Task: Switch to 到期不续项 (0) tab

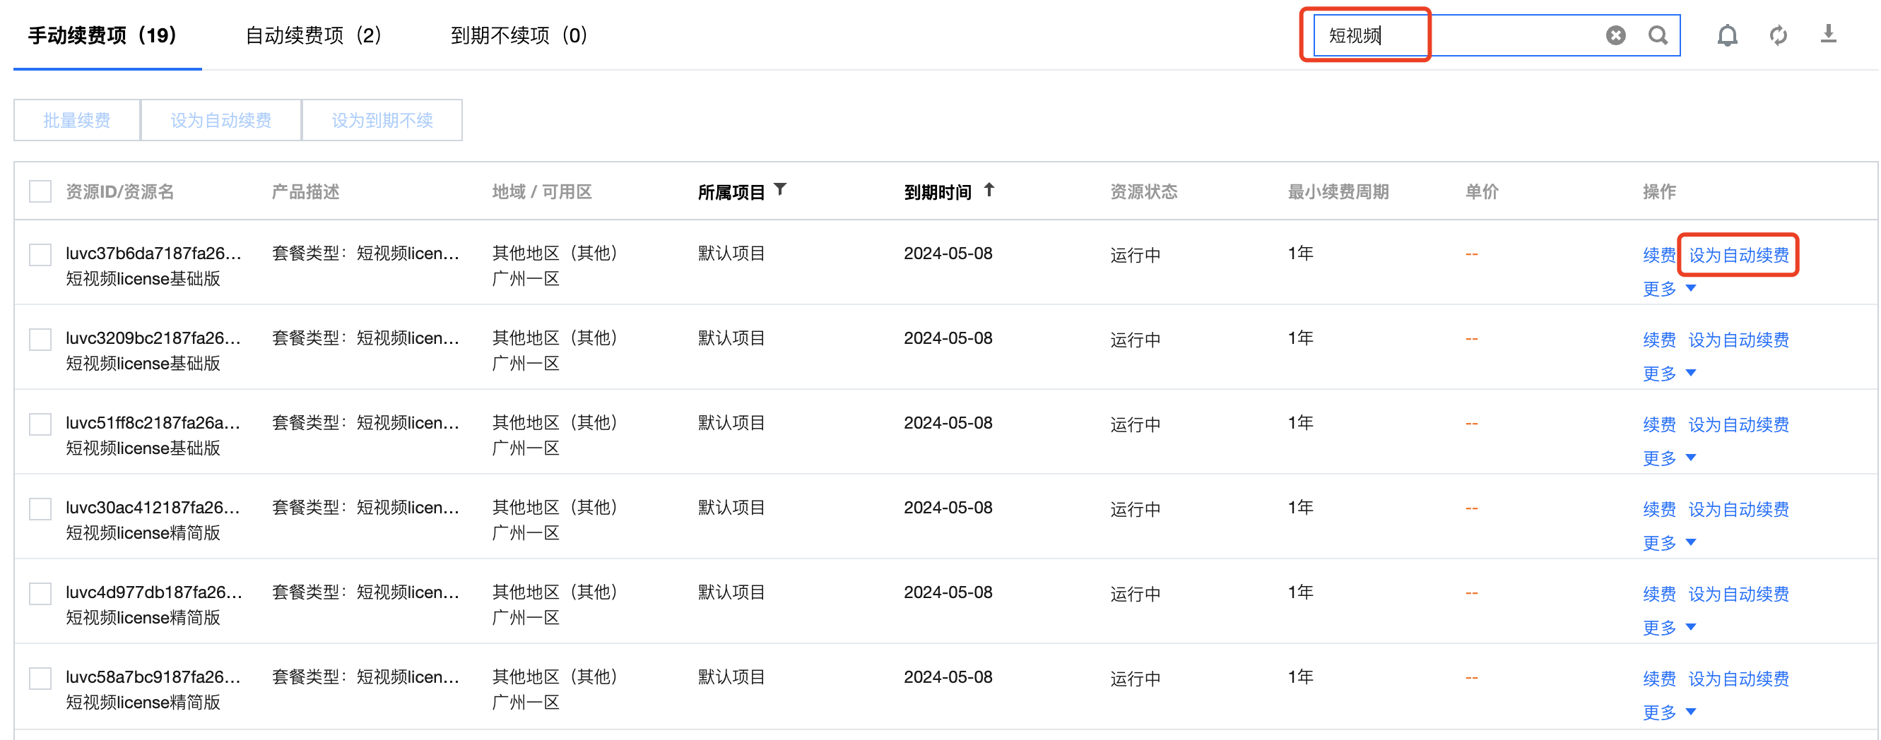Action: [x=519, y=35]
